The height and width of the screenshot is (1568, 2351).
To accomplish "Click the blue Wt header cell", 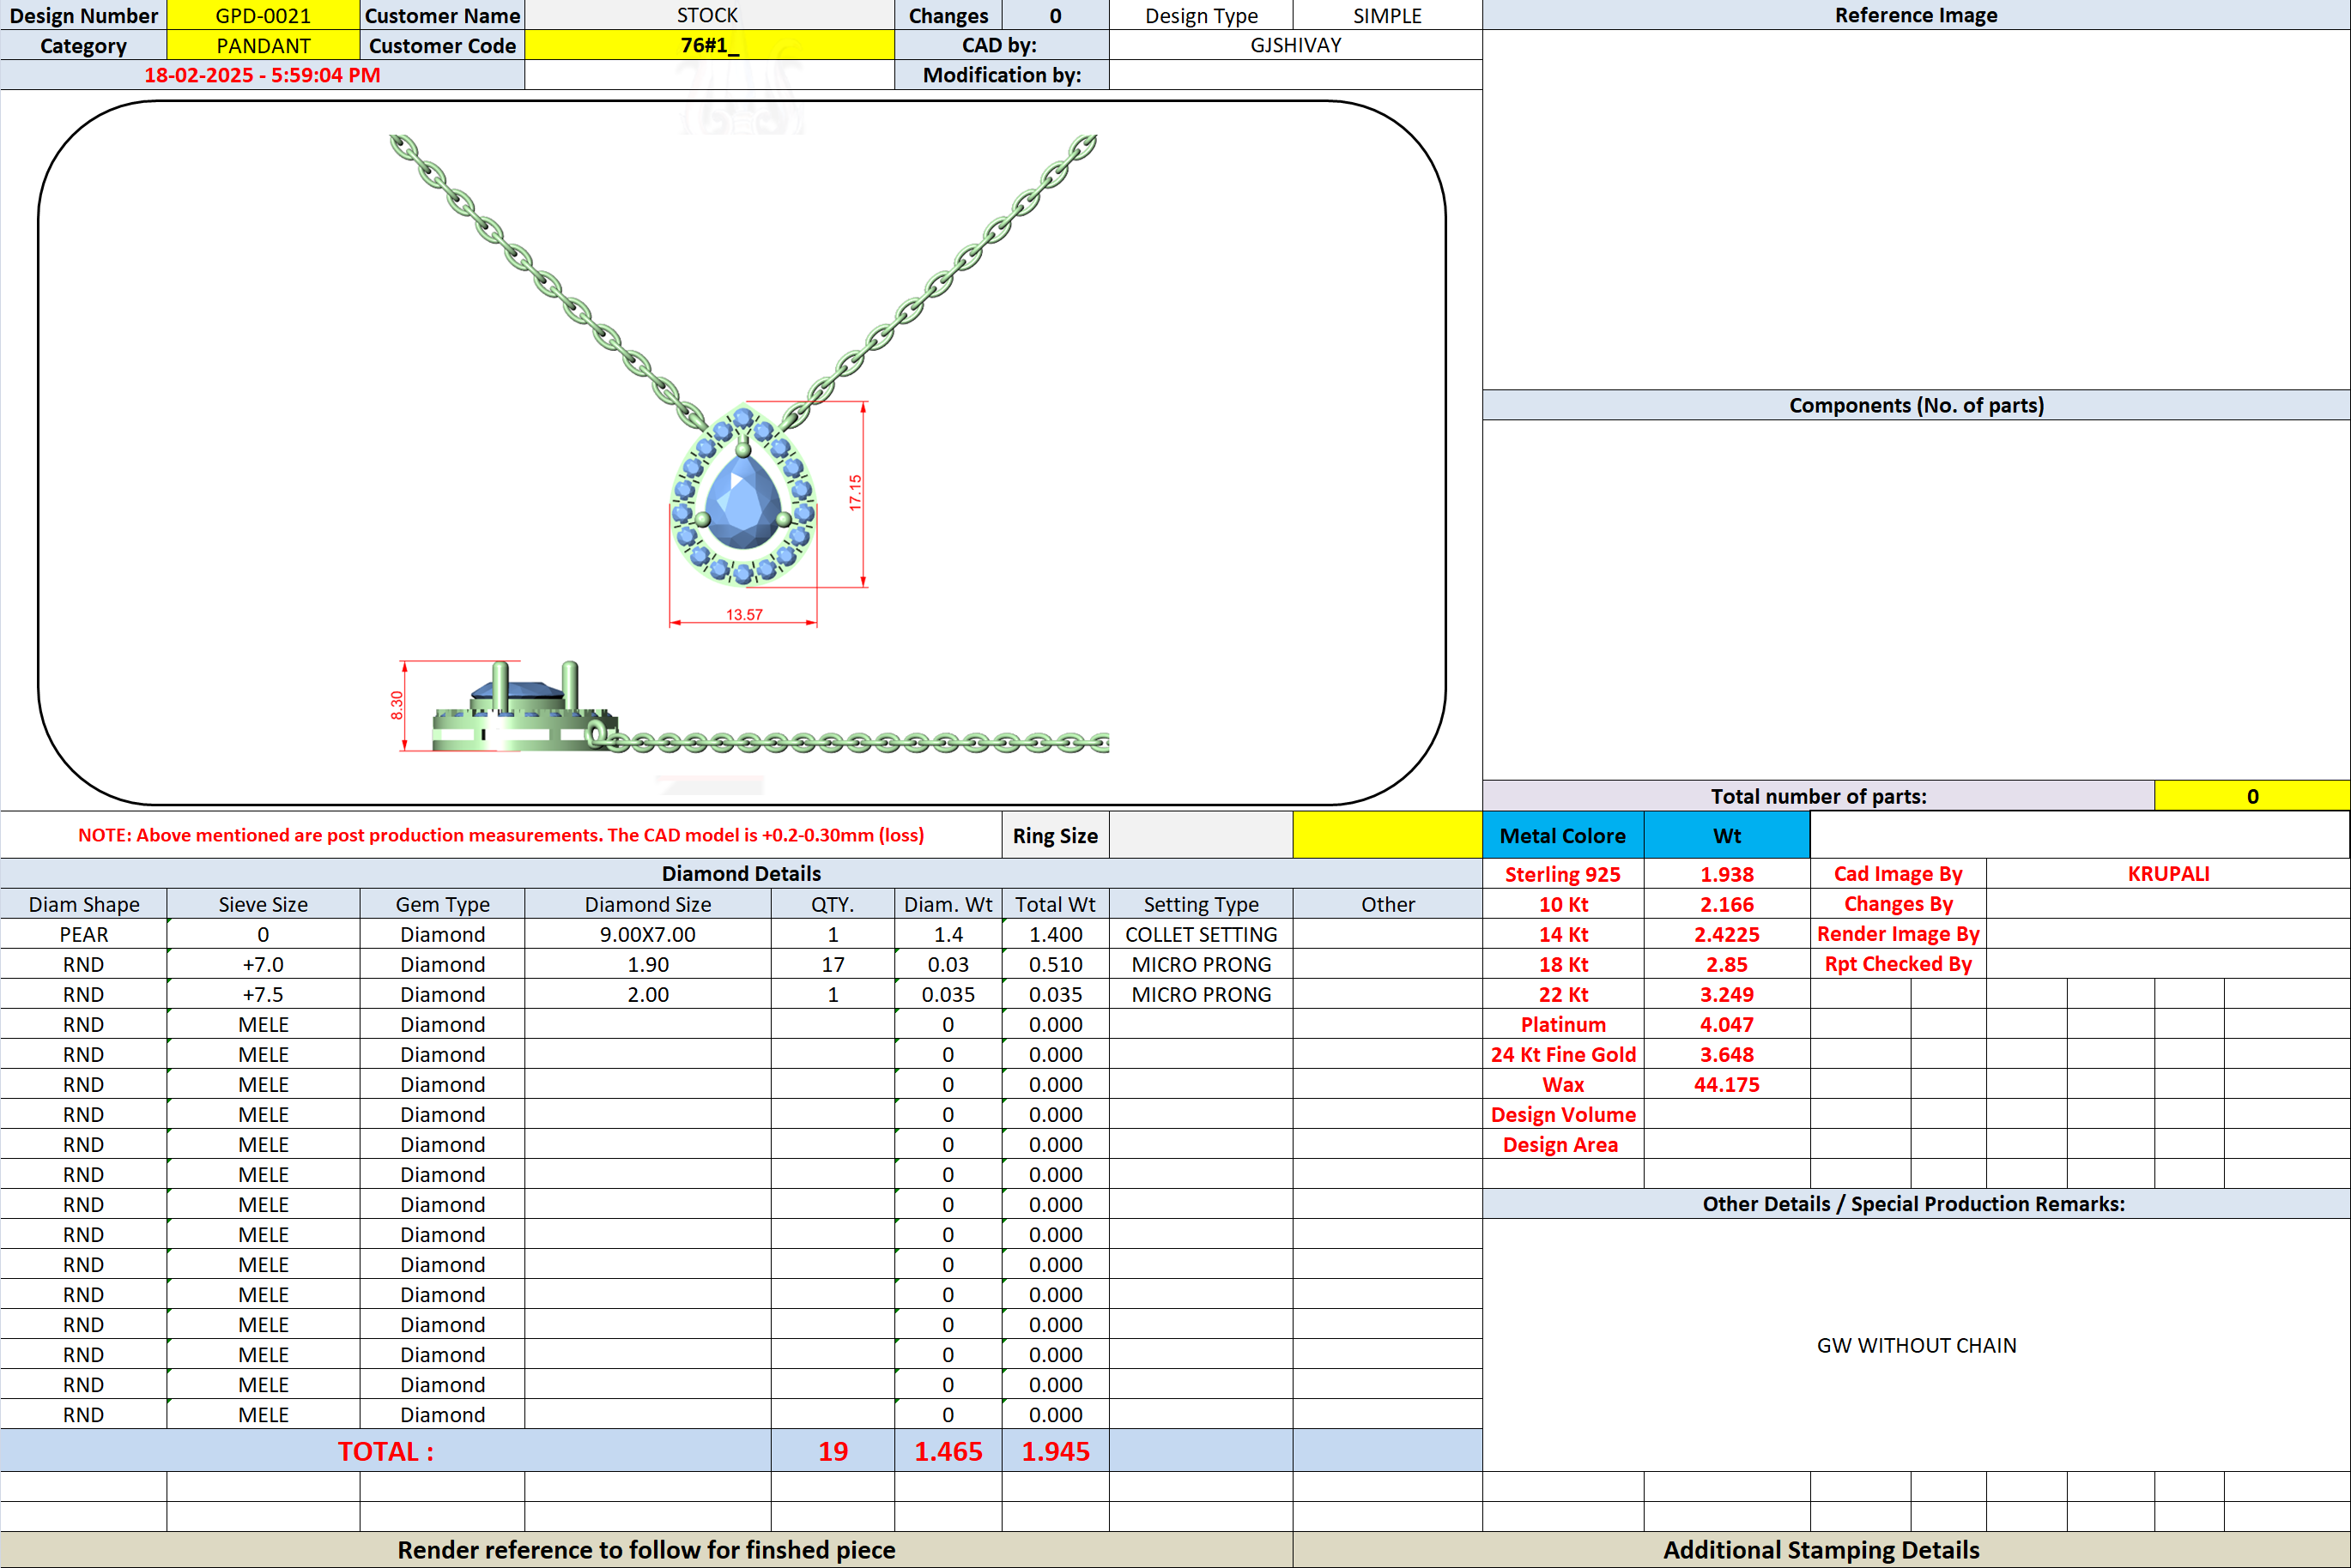I will pos(1727,835).
